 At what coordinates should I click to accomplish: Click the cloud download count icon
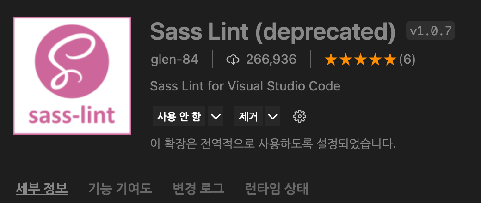233,60
